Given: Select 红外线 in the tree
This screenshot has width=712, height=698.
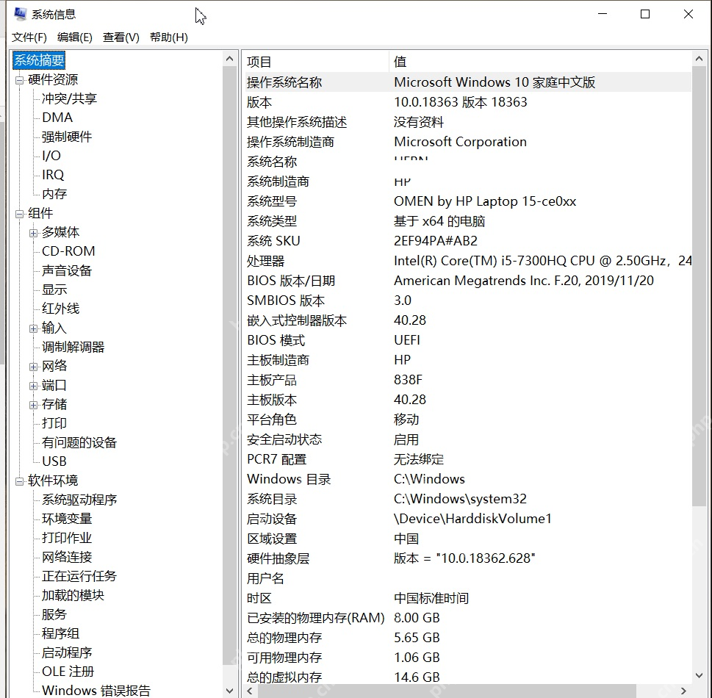Looking at the screenshot, I should coord(60,309).
